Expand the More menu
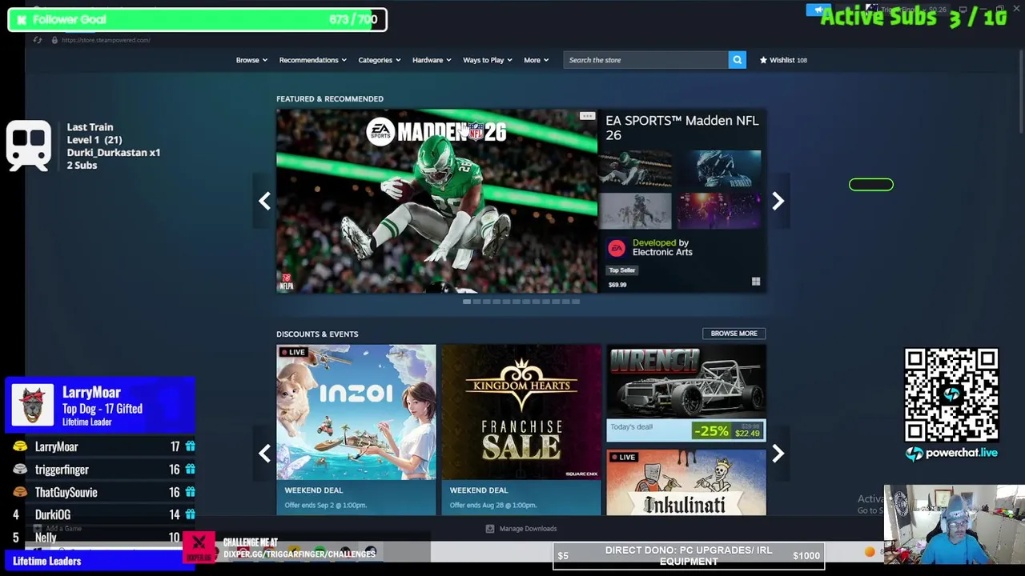The image size is (1025, 576). (537, 60)
